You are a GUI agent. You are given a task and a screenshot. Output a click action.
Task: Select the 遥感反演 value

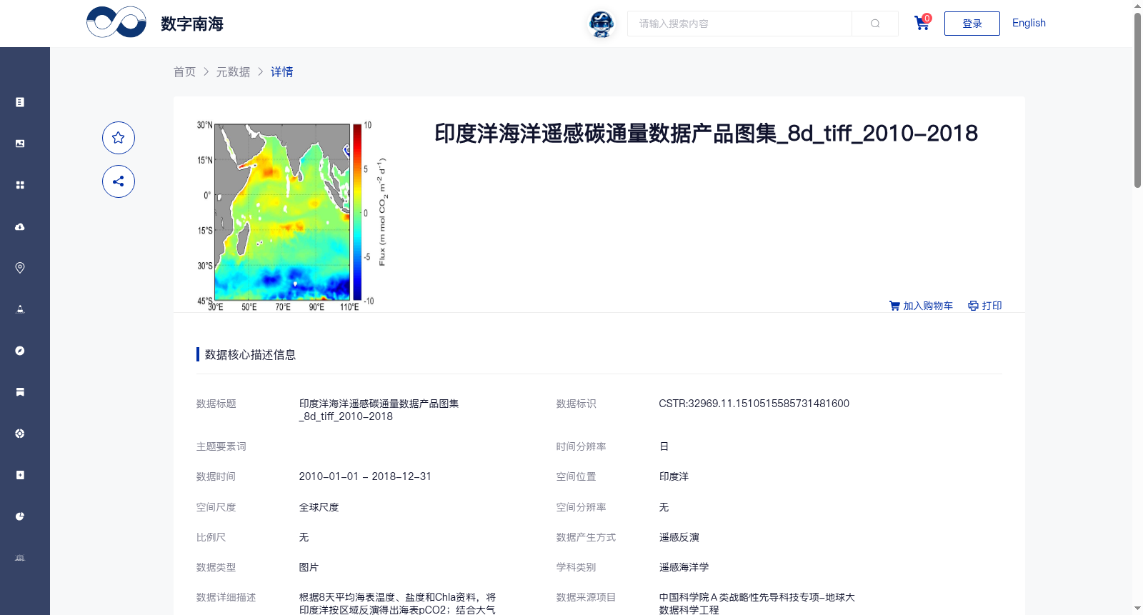[679, 537]
